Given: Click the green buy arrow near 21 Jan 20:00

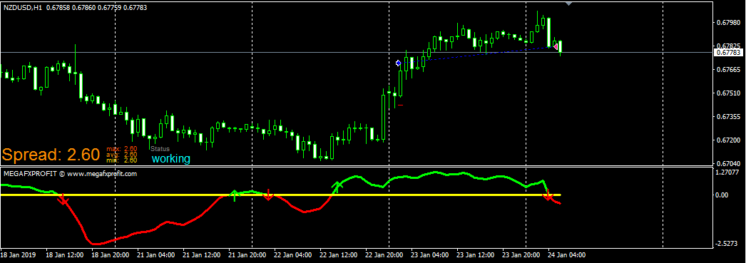Looking at the screenshot, I should point(234,195).
